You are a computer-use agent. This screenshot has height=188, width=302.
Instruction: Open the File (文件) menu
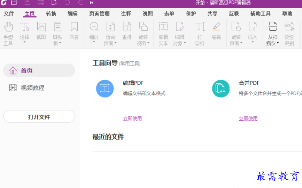9,13
